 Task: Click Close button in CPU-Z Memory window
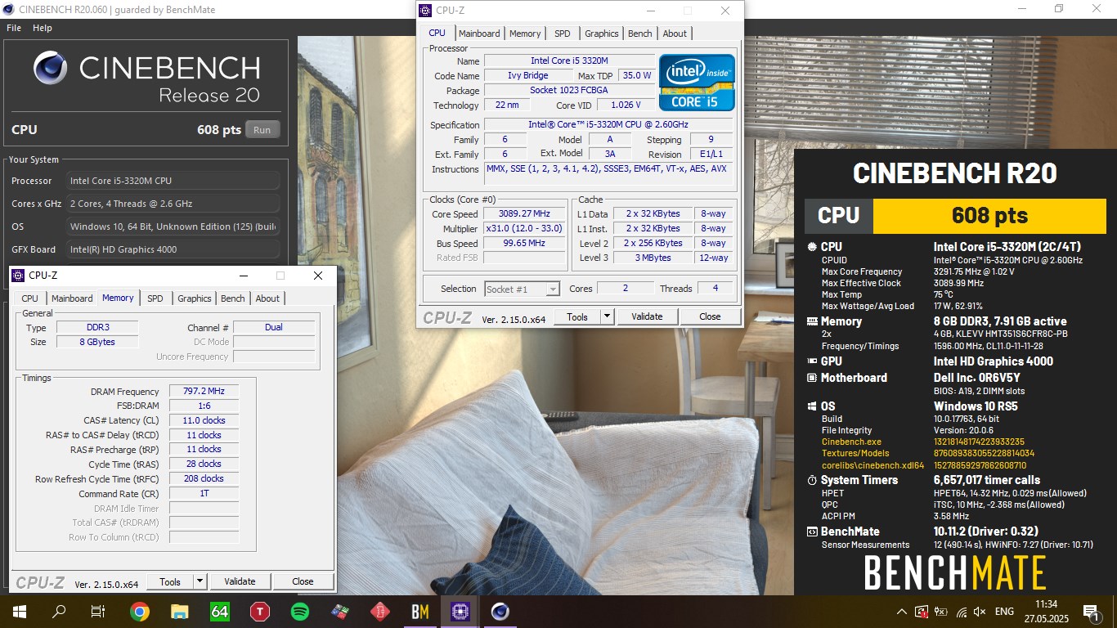[303, 581]
